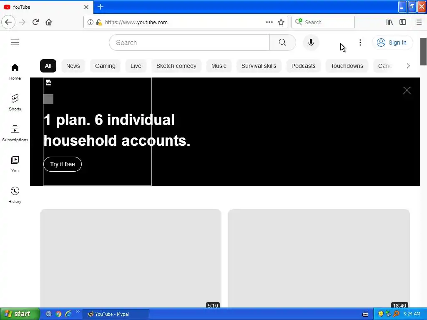Show more chips with right arrow
The image size is (427, 320).
click(x=408, y=66)
